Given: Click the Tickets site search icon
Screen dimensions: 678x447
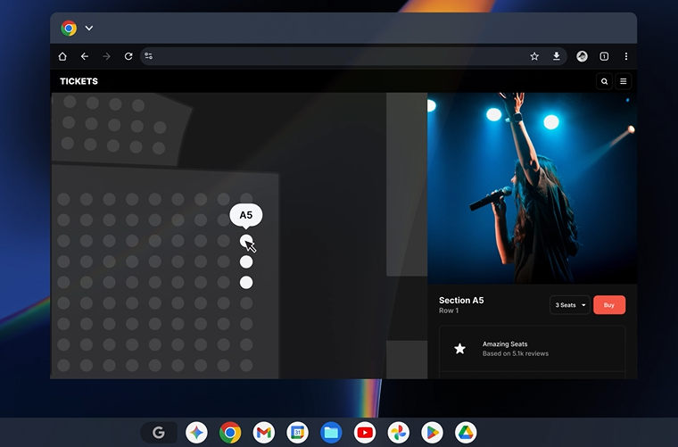Looking at the screenshot, I should [604, 81].
